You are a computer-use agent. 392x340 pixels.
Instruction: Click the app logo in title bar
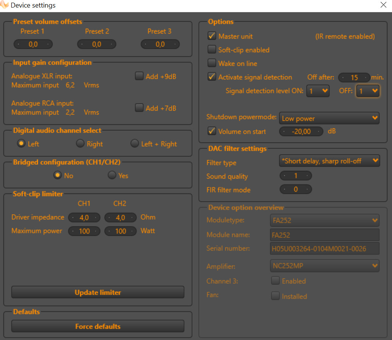point(4,5)
